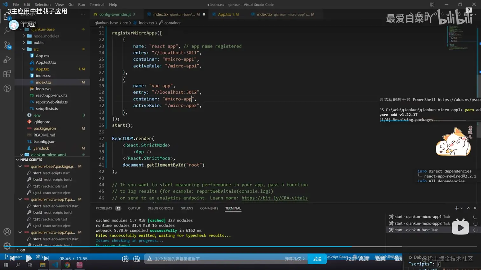Screen dimensions: 481x270
Task: Switch to the PROBLEMS panel tab
Action: pos(104,208)
